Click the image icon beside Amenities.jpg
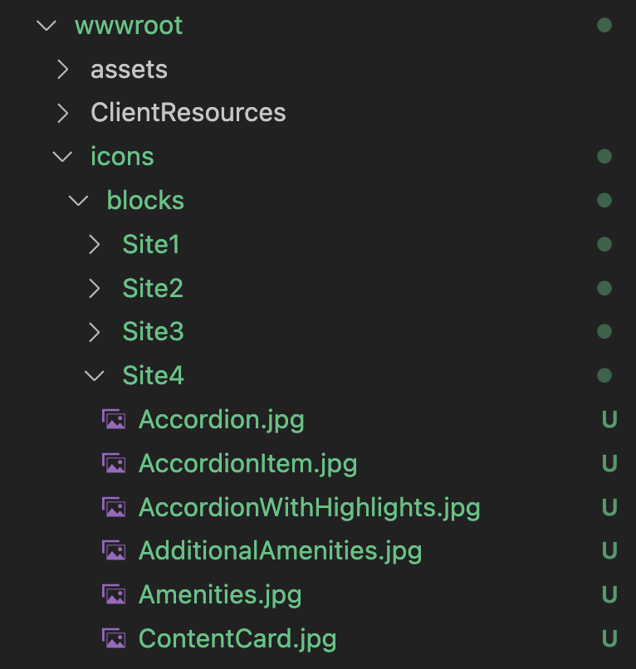The height and width of the screenshot is (669, 636). (x=114, y=594)
